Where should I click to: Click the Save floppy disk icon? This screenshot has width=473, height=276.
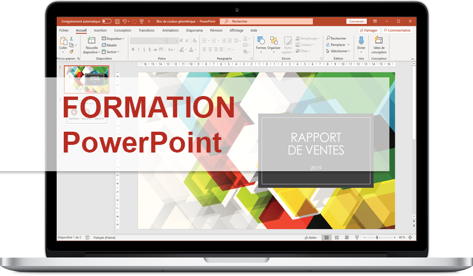pyautogui.click(x=117, y=21)
